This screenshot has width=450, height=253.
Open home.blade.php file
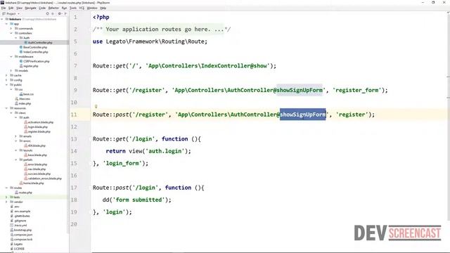tap(32, 183)
